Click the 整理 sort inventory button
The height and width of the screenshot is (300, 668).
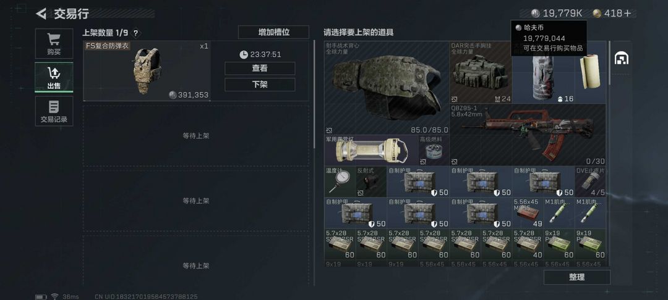point(577,277)
